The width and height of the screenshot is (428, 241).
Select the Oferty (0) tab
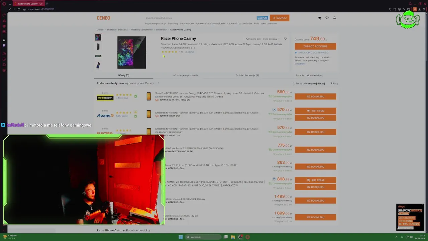pos(123,75)
